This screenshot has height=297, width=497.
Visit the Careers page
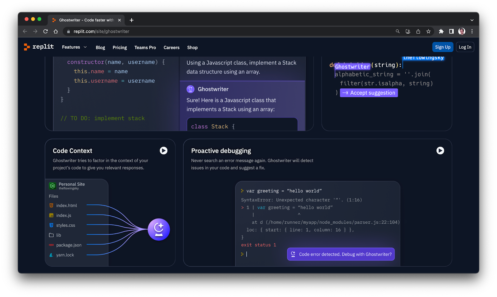coord(171,47)
